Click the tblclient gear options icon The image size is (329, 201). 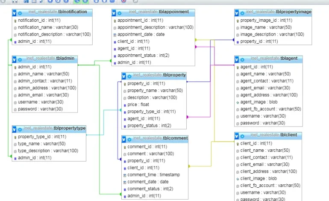pos(242,136)
